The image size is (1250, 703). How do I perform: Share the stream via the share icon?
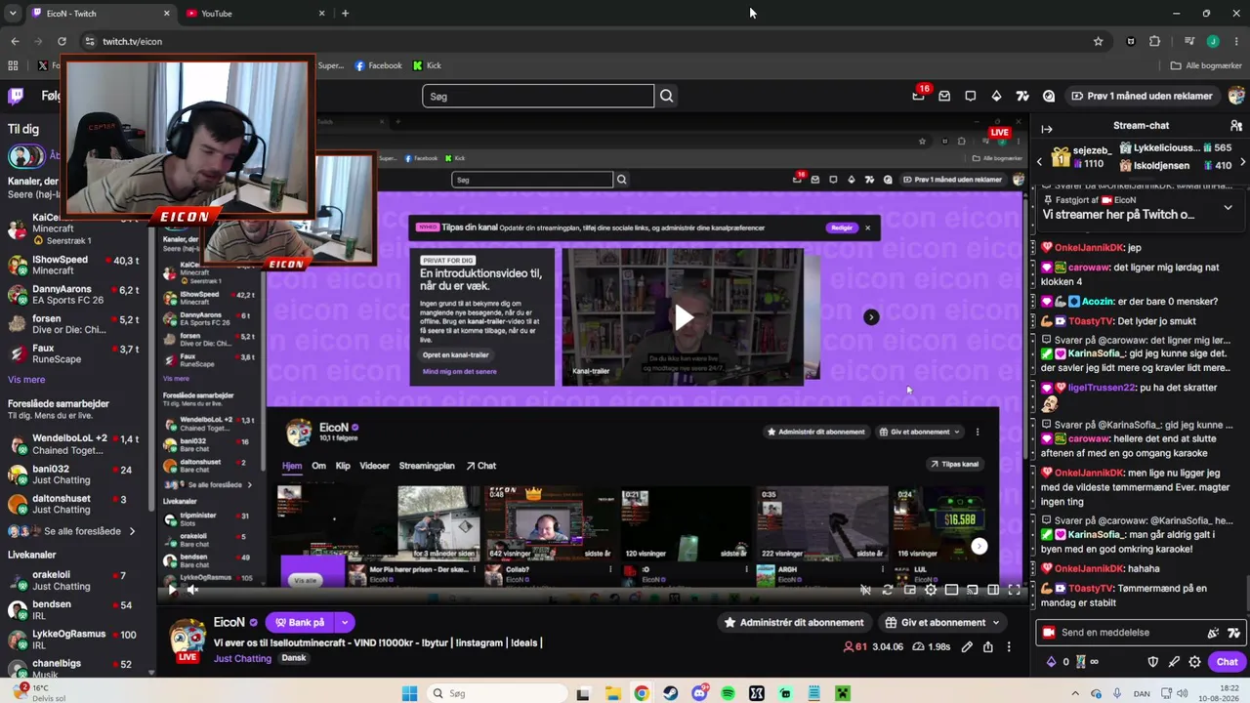[988, 646]
